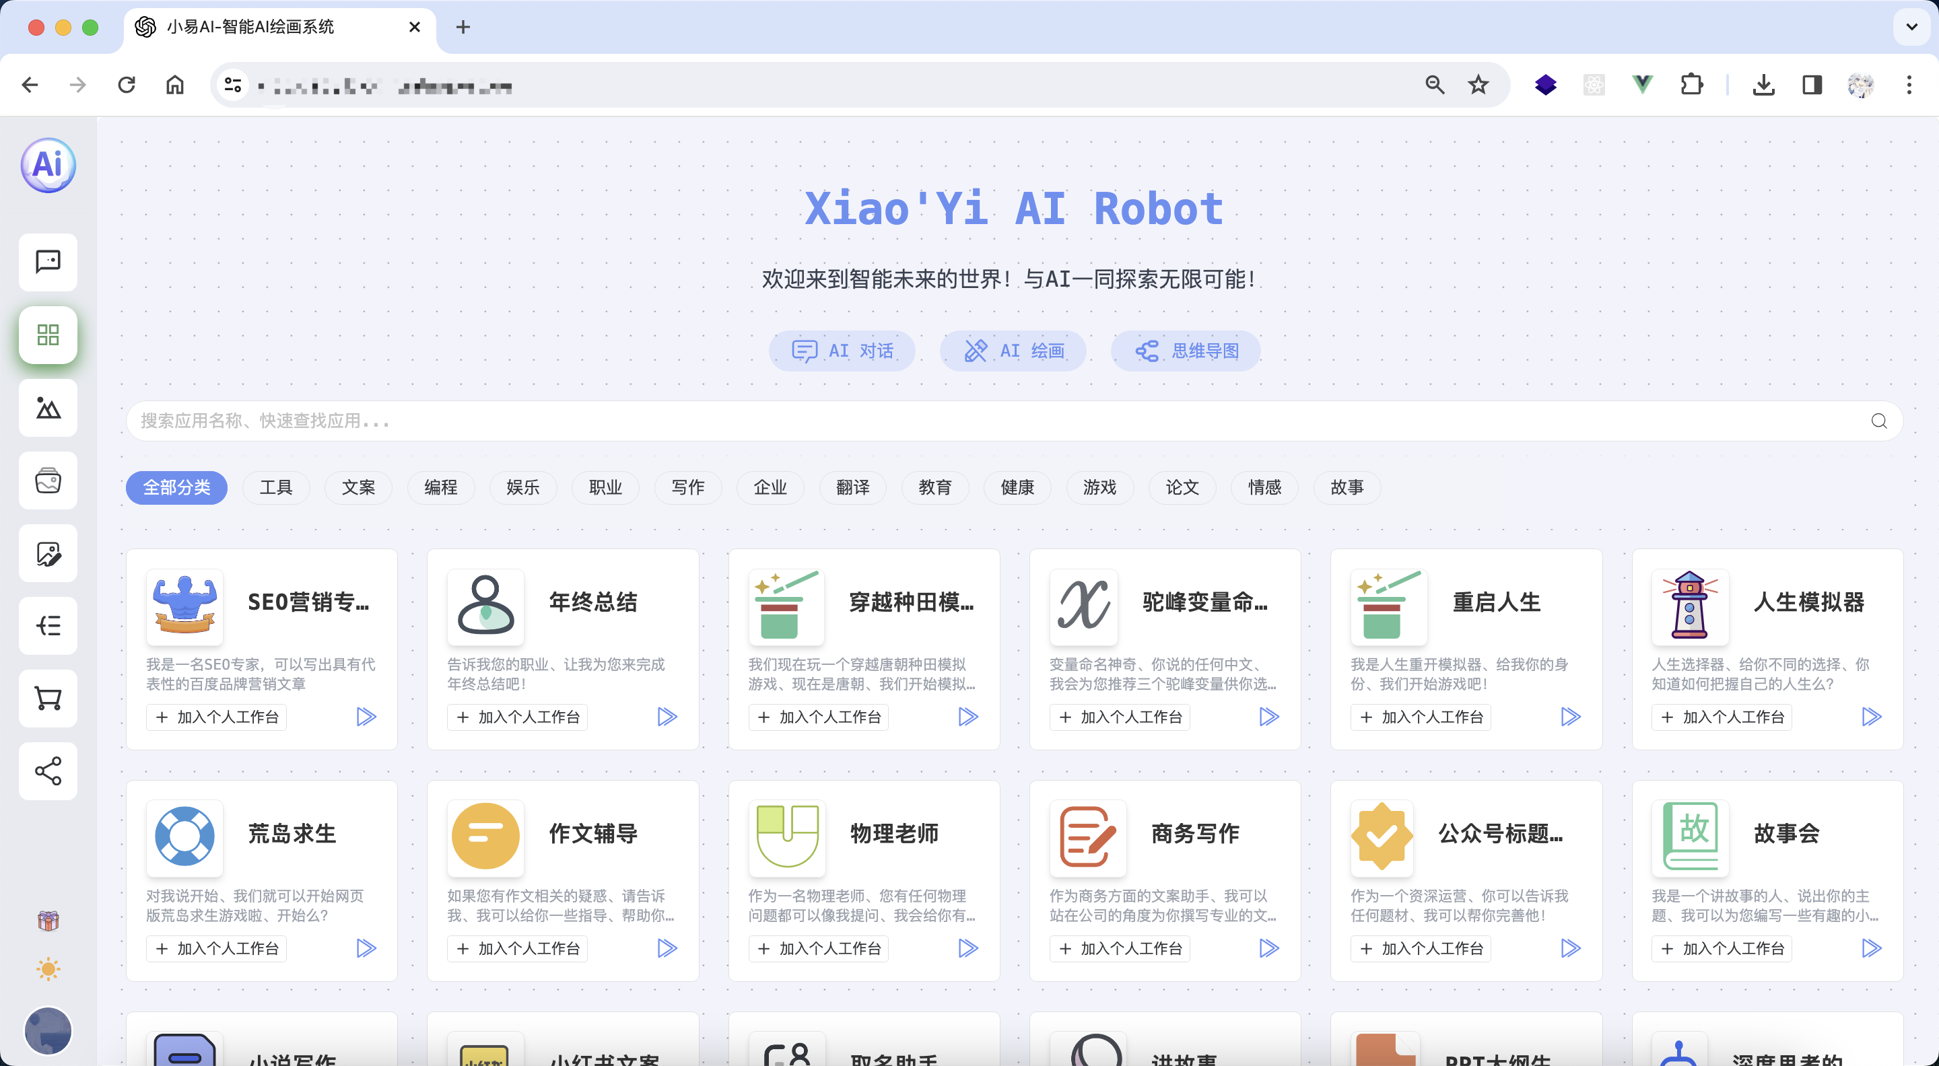
Task: Select the 情感 category tab
Action: tap(1265, 487)
